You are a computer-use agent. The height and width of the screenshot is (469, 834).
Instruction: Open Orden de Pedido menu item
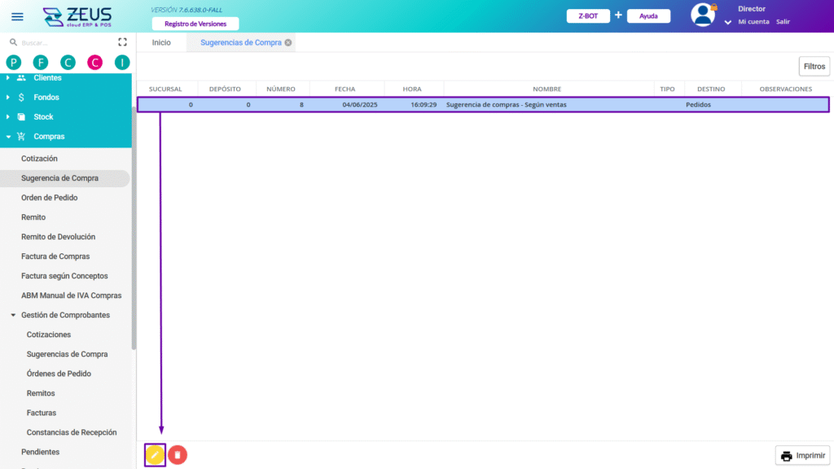(50, 198)
